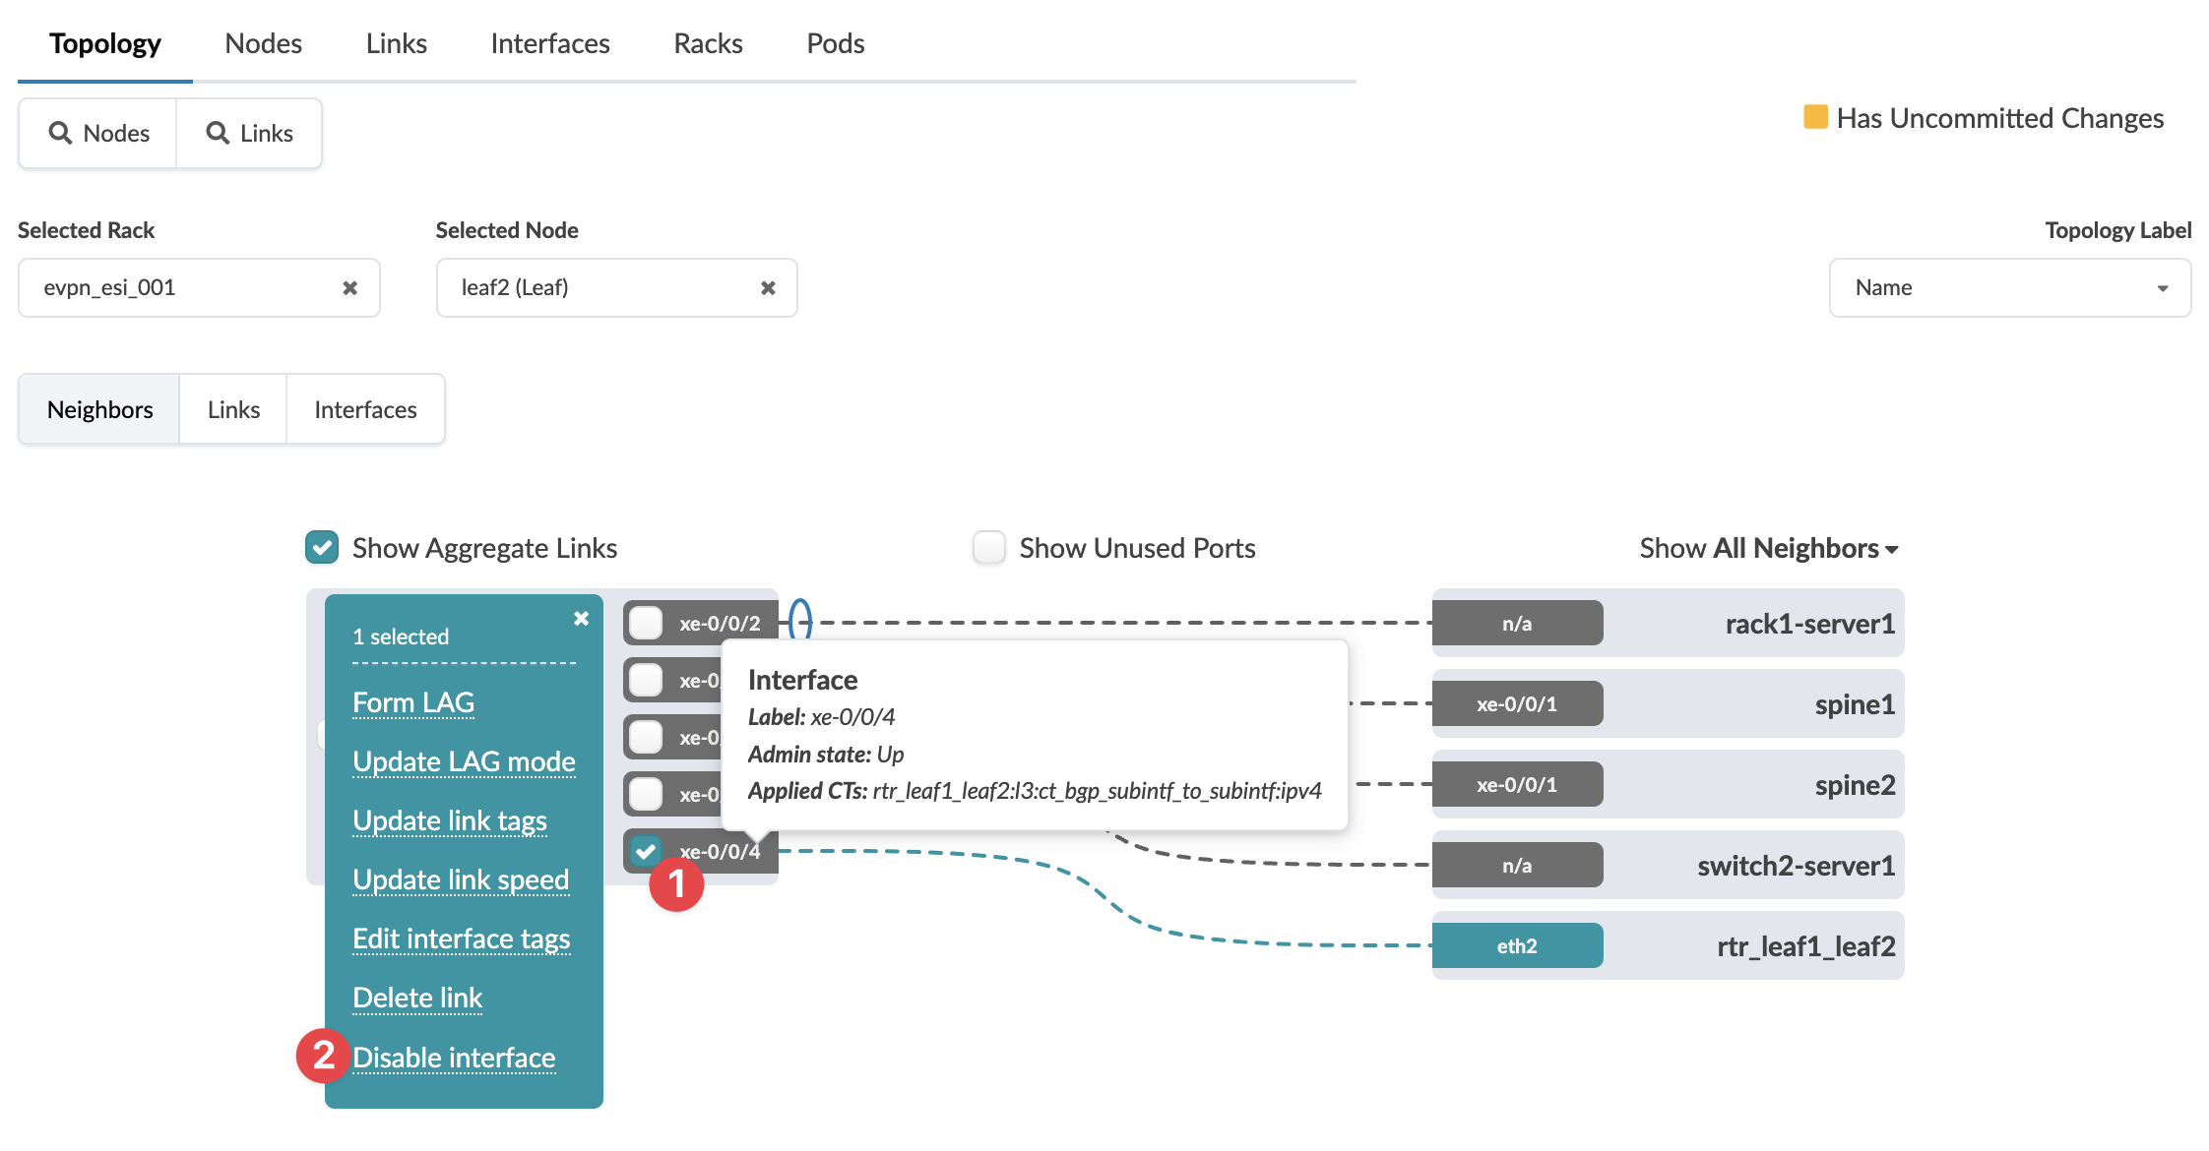Viewport: 2209px width, 1151px height.
Task: Click the Links search magnifier icon
Action: point(218,133)
